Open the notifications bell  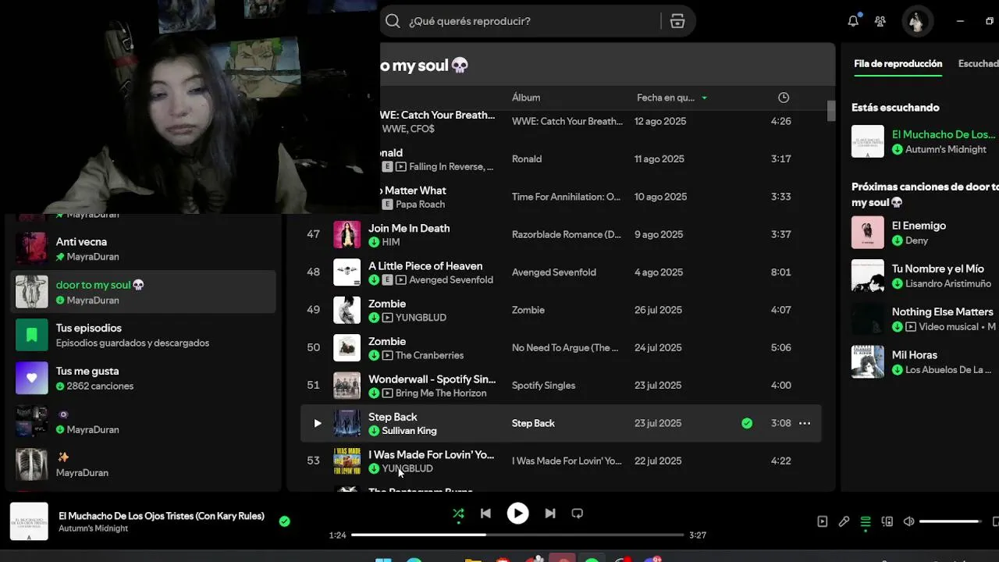pyautogui.click(x=853, y=21)
